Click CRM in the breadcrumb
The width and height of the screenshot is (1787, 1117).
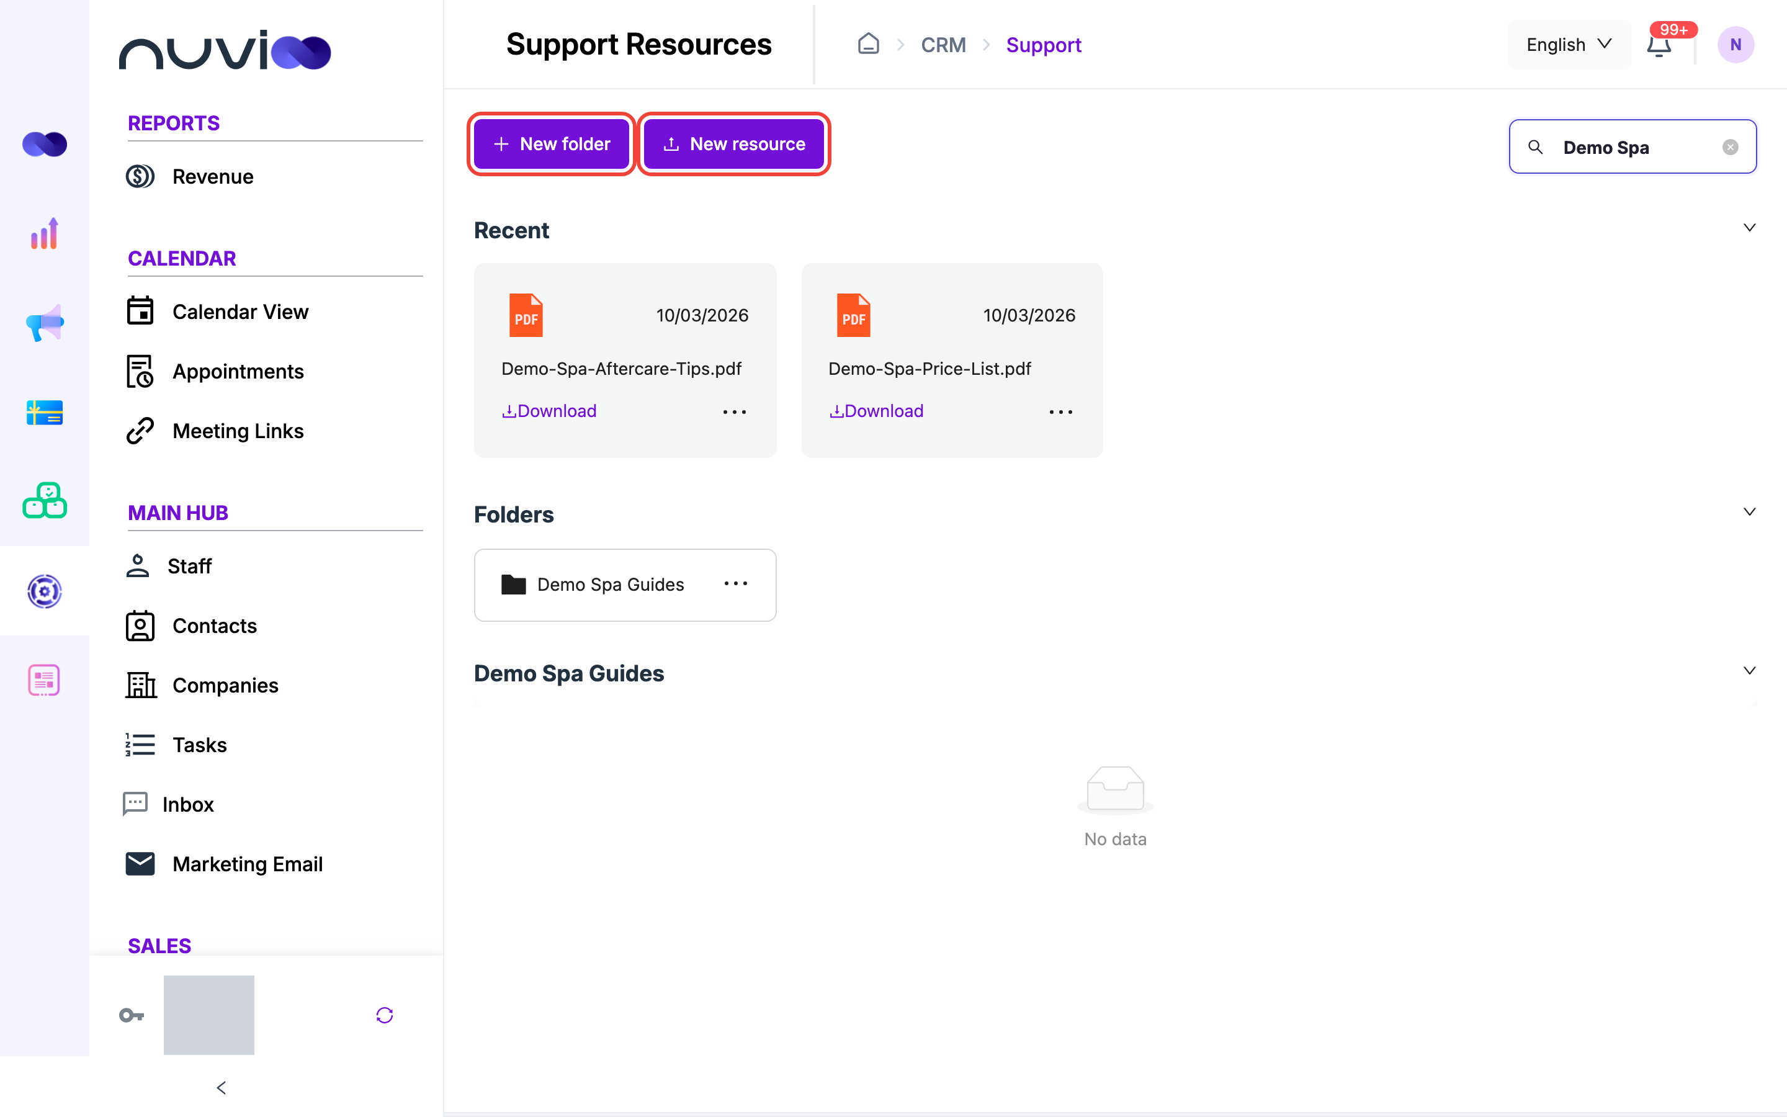943,45
